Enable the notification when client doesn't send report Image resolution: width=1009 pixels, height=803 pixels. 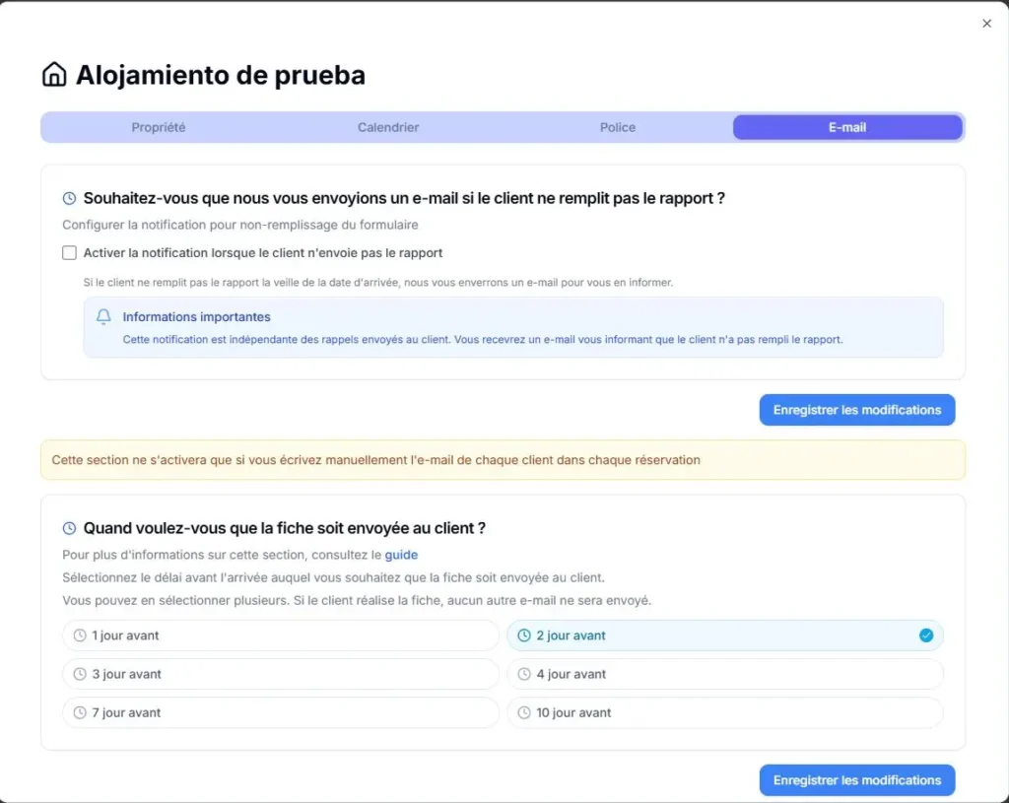(69, 252)
